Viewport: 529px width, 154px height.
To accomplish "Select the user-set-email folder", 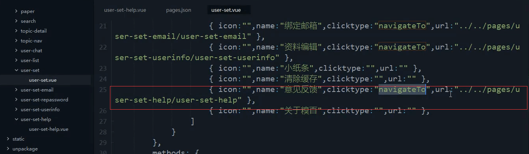I will pyautogui.click(x=37, y=90).
